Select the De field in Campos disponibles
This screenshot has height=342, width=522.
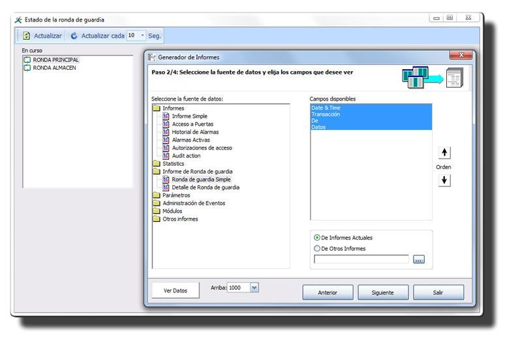(371, 121)
